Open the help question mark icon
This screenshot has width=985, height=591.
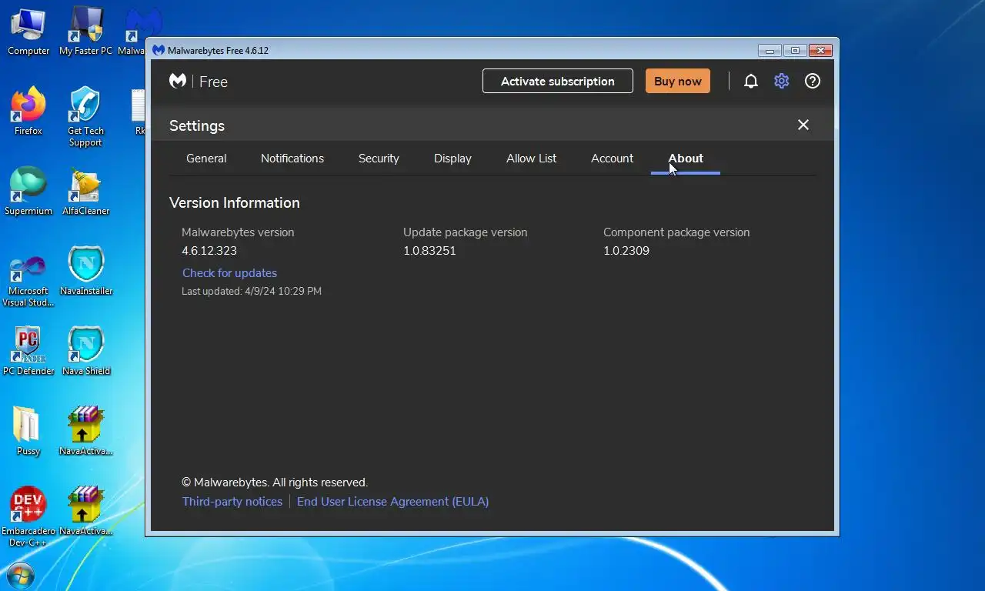[x=813, y=81]
